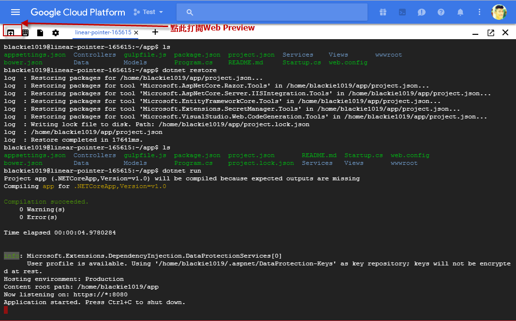Click the free trial gift icon
516x321 pixels.
(x=383, y=12)
